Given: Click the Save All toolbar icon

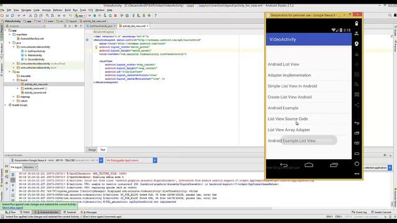Looking at the screenshot, I should pos(7,15).
